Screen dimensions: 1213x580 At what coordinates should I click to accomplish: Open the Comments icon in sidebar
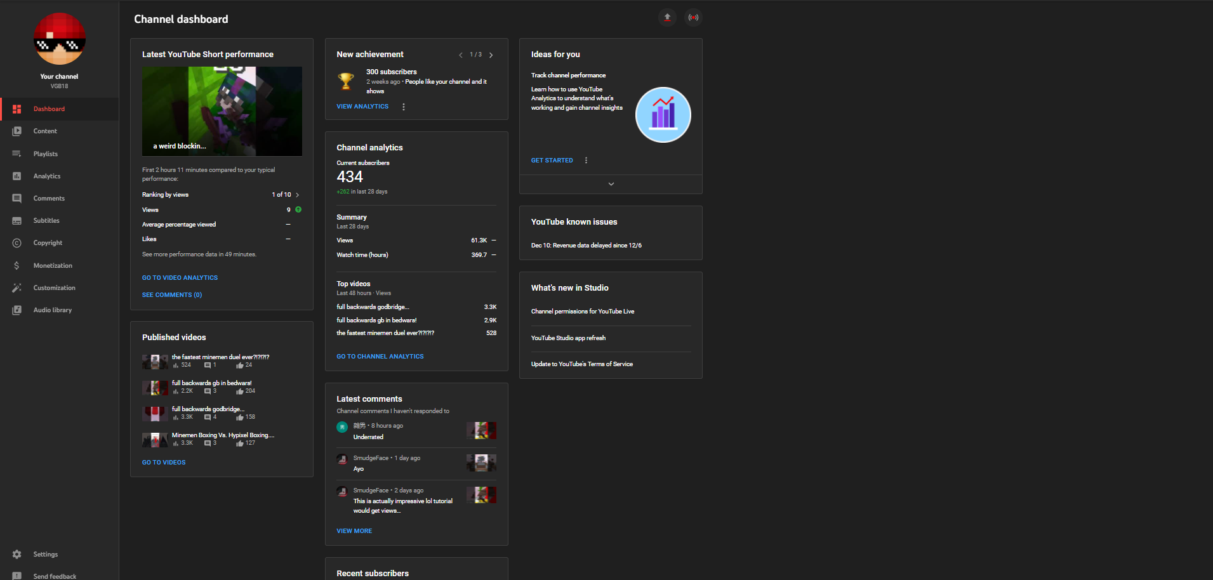(17, 199)
